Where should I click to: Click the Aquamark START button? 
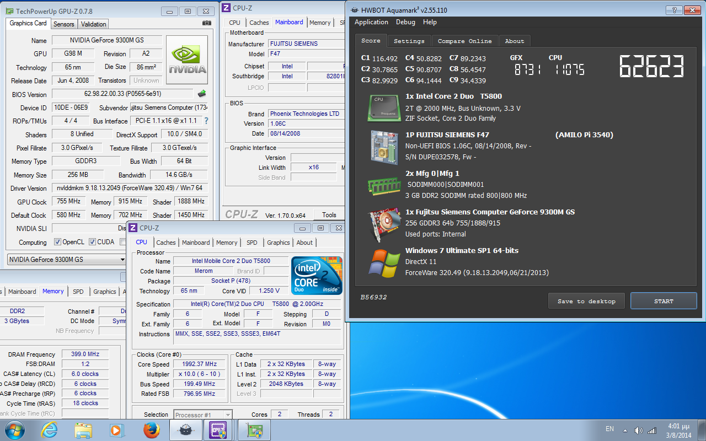click(664, 301)
